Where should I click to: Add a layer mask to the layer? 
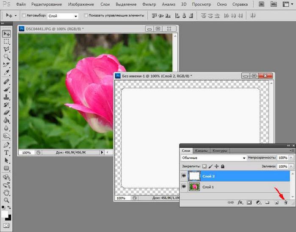[249, 203]
